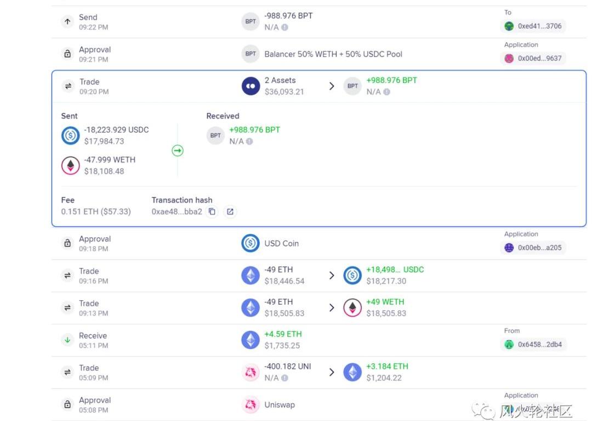Viewport: 592px width, 421px height.
Task: Click info icon next to Send N/A value
Action: [x=285, y=27]
